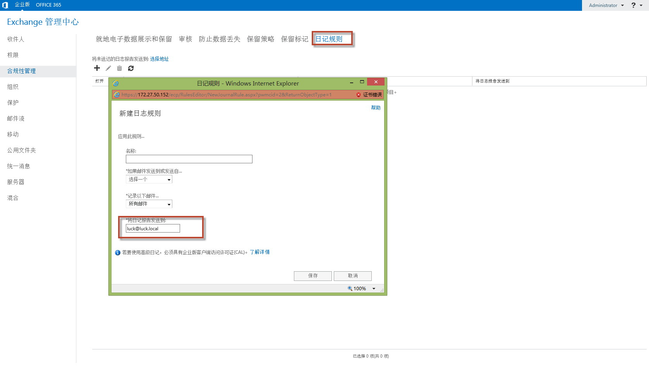Click the 将日志报告发送到 column header

coord(493,81)
